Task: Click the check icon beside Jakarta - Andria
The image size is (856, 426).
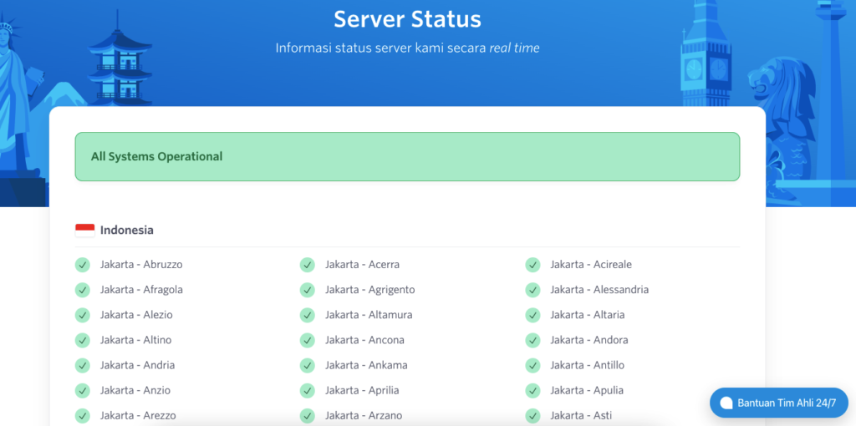Action: pos(83,365)
